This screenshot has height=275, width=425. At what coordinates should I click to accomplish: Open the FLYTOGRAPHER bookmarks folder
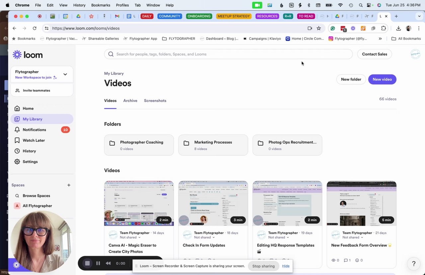(x=179, y=38)
